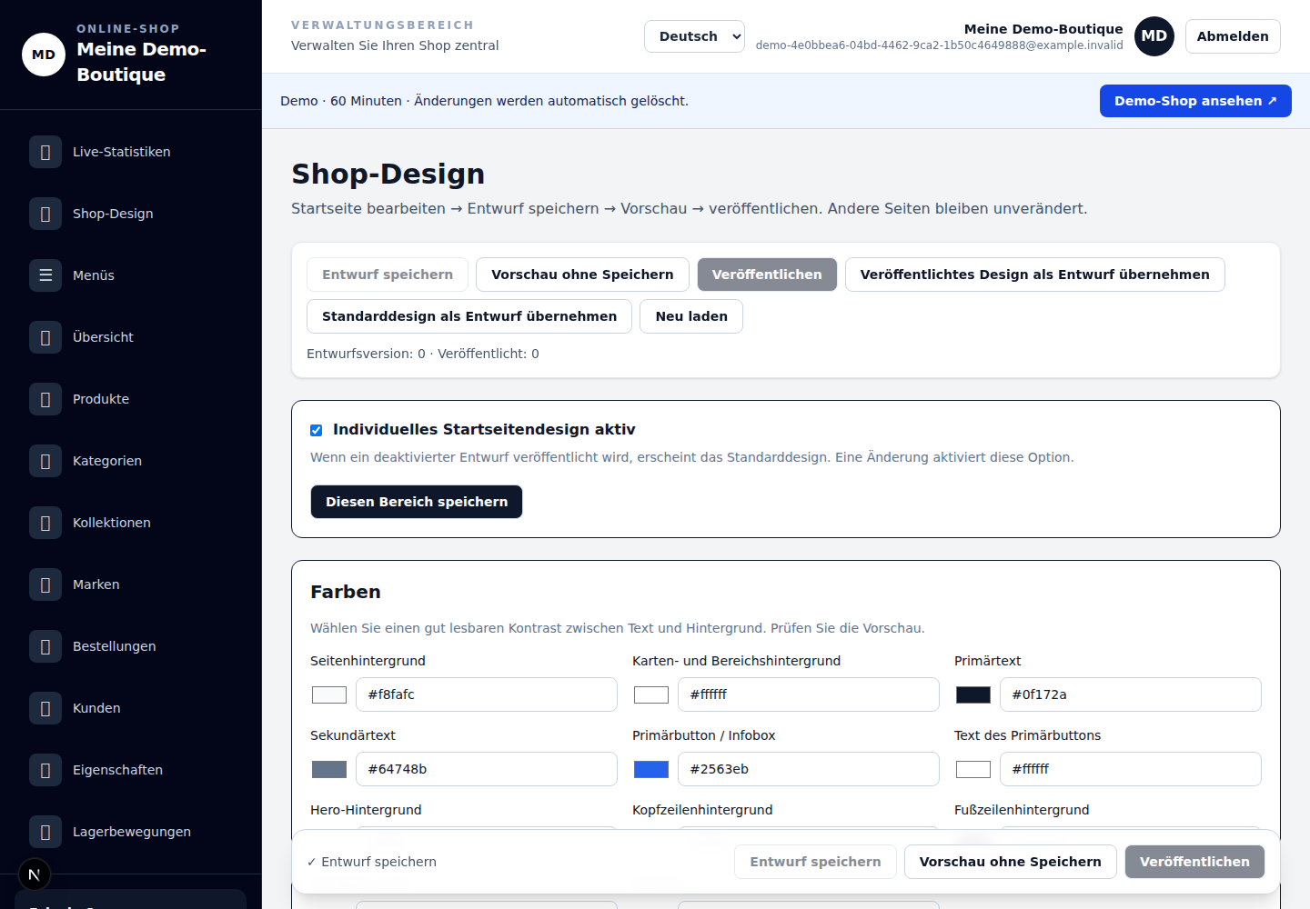
Task: Open the Sekundärtext color swatch
Action: [329, 769]
